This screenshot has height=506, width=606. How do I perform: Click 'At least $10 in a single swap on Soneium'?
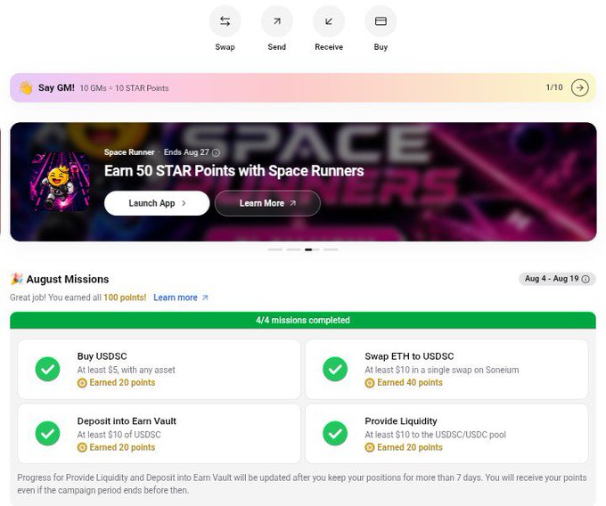pyautogui.click(x=442, y=370)
